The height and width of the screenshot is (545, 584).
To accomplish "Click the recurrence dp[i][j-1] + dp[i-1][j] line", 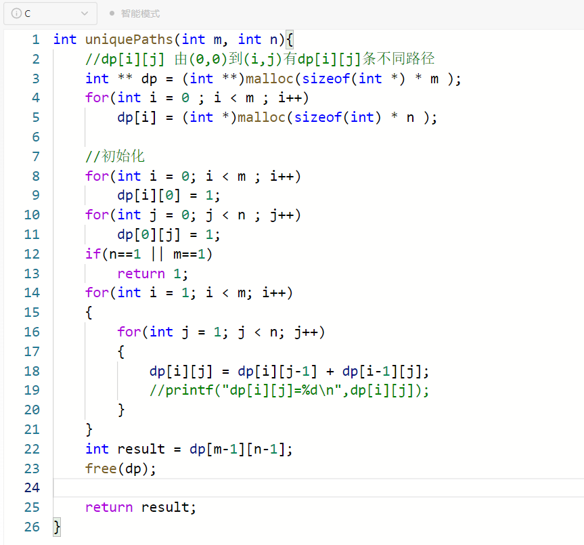I will click(x=289, y=372).
